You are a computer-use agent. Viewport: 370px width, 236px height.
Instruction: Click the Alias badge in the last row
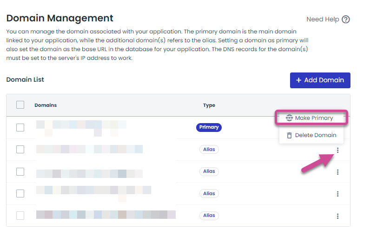(x=209, y=216)
